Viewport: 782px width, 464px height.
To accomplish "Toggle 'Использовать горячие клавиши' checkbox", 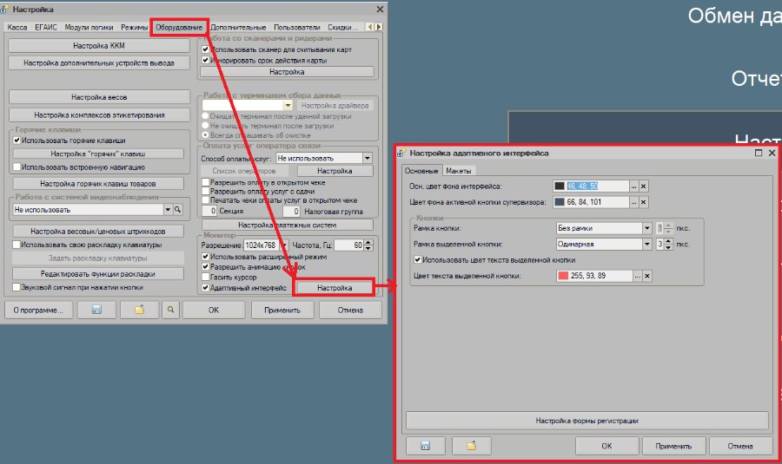I will (17, 141).
